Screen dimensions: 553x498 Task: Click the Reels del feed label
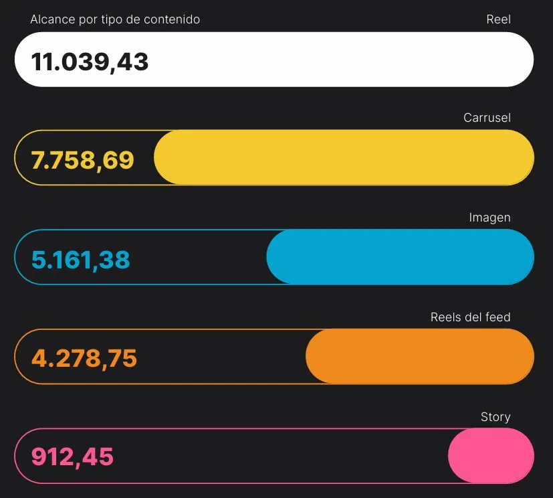click(x=471, y=317)
